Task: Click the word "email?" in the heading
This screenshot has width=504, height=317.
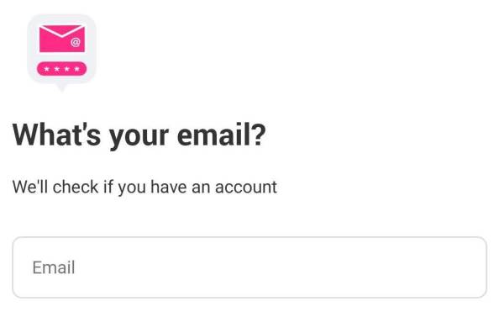Action: click(222, 134)
